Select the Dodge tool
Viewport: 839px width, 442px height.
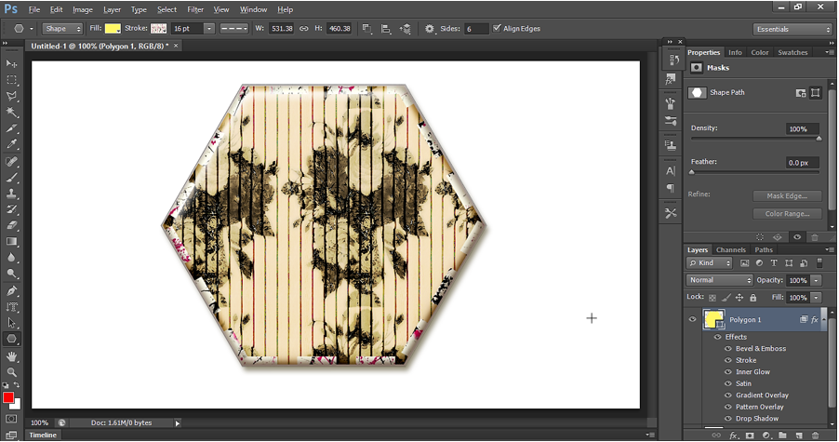pyautogui.click(x=11, y=274)
